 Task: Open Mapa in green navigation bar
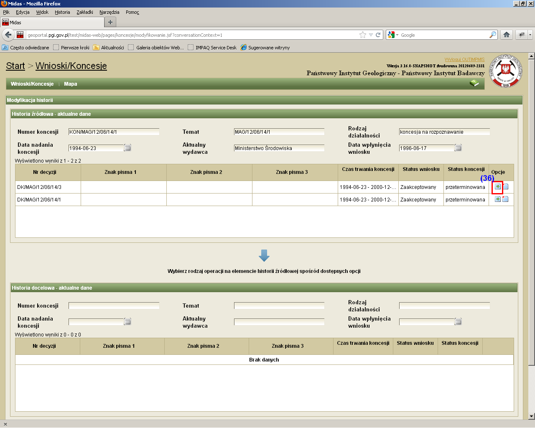[71, 84]
